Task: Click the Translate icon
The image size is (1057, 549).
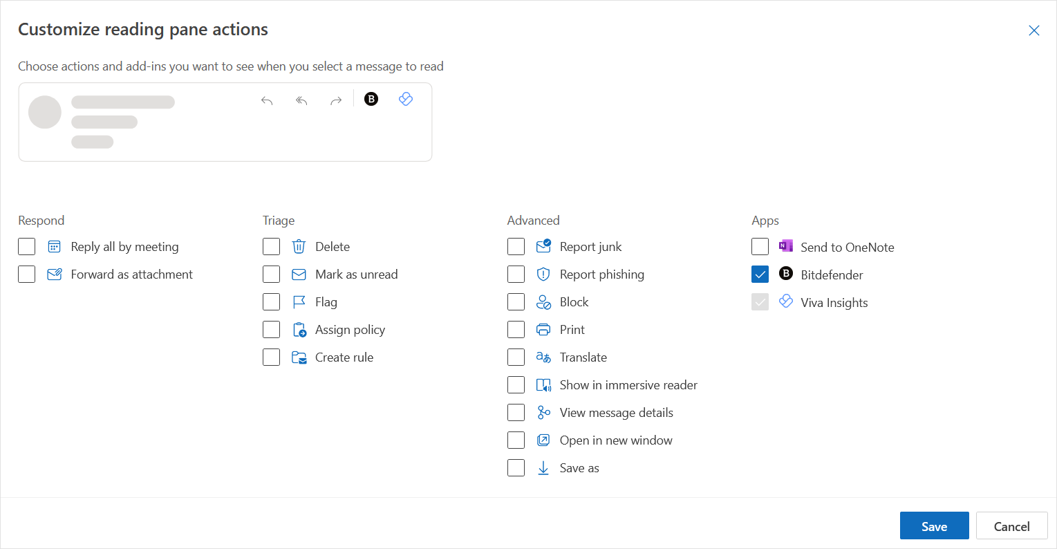Action: click(x=543, y=357)
